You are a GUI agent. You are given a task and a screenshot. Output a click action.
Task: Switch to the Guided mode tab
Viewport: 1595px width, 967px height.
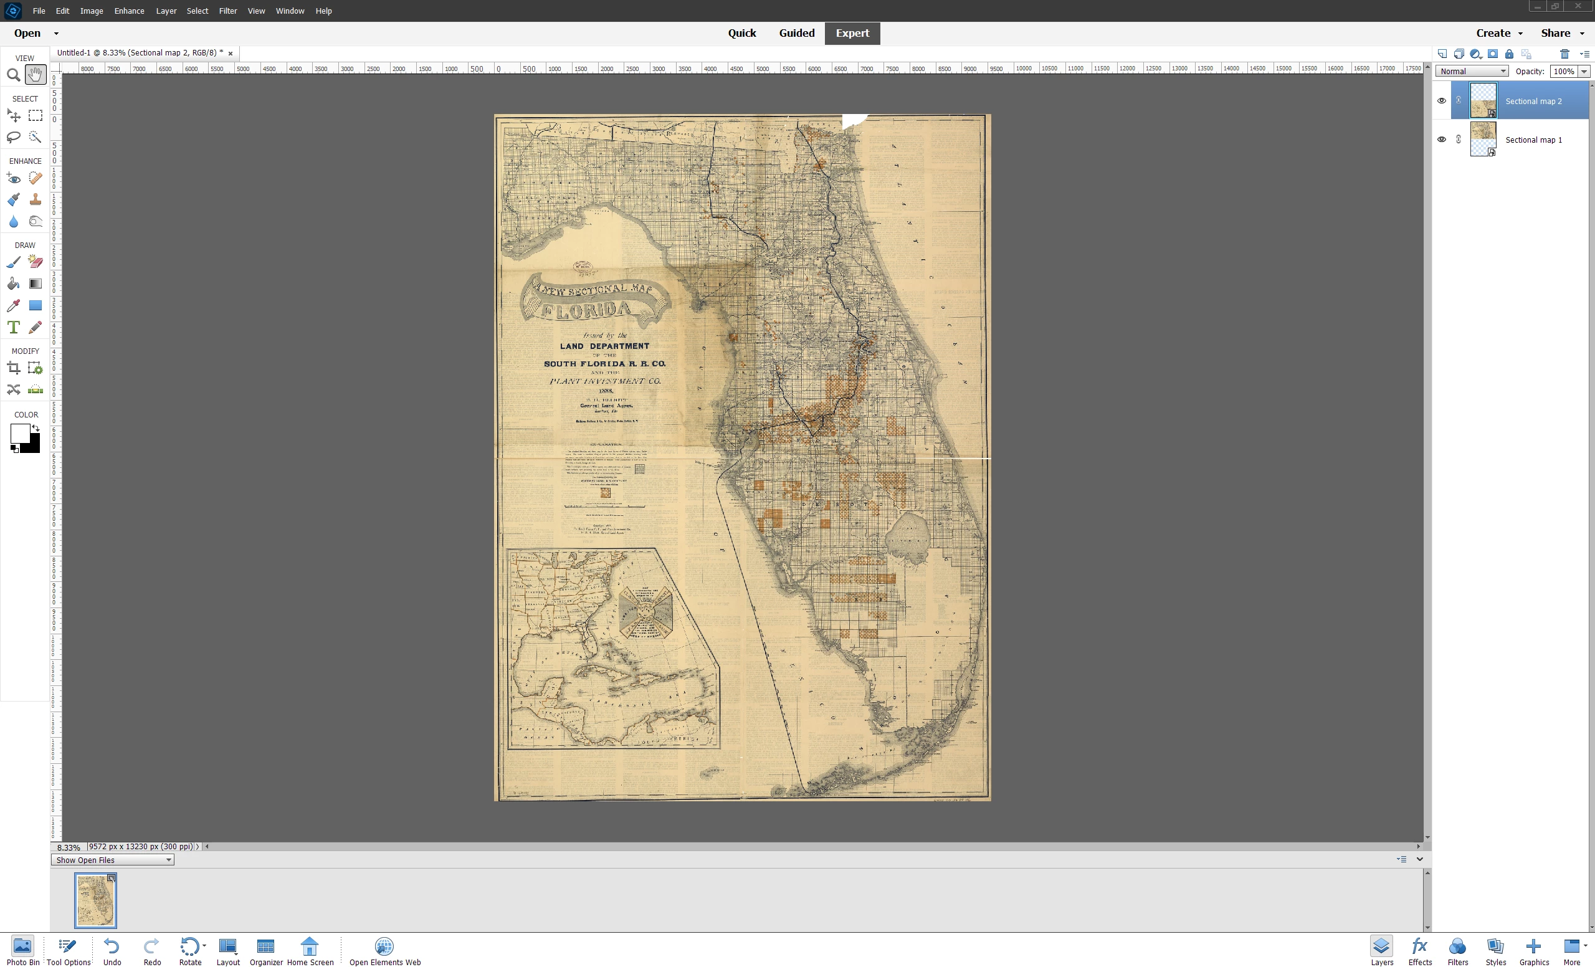click(796, 33)
